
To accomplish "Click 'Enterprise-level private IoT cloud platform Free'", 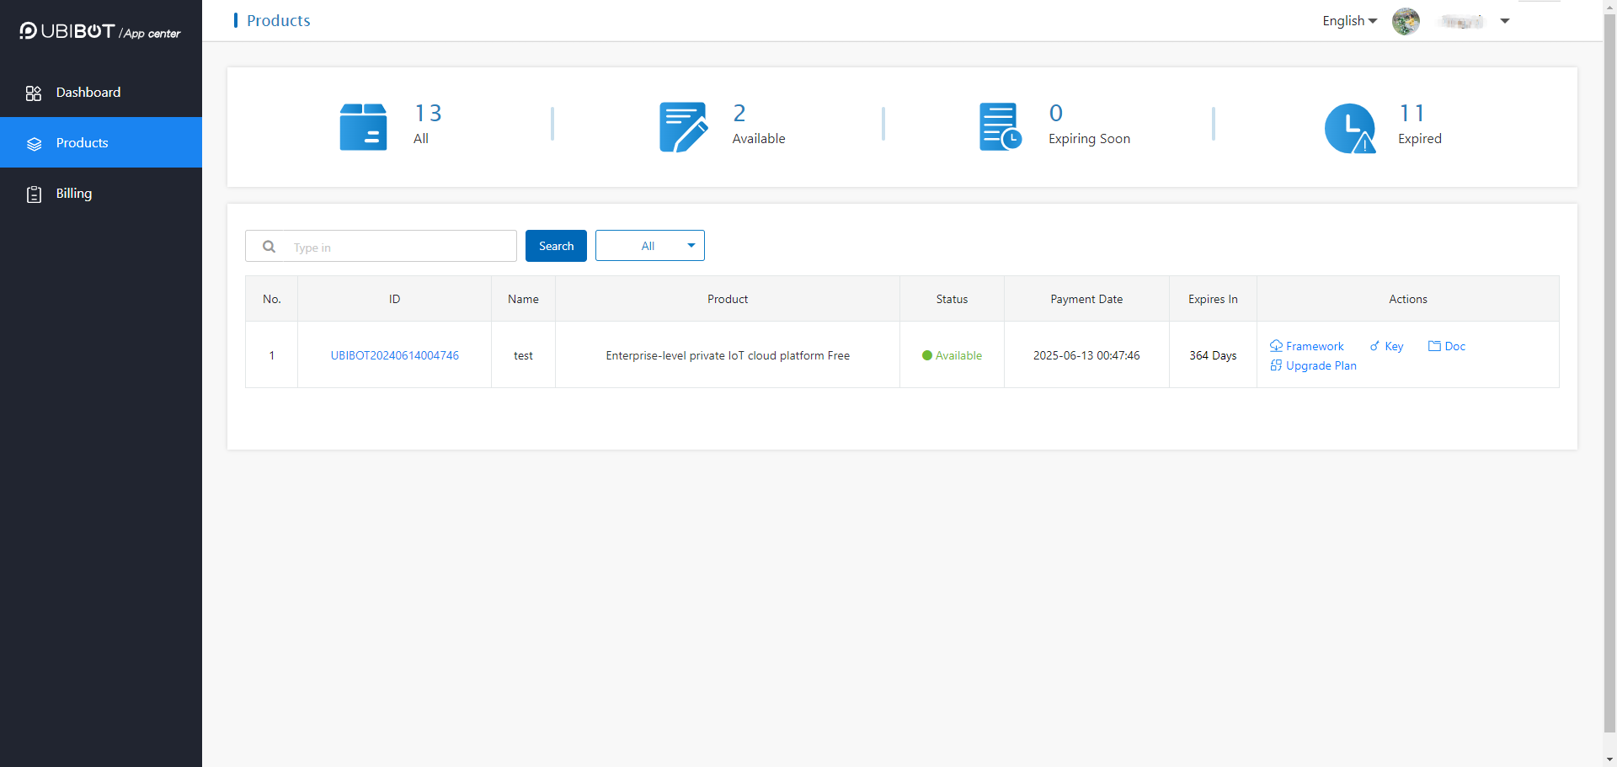I will [x=728, y=355].
